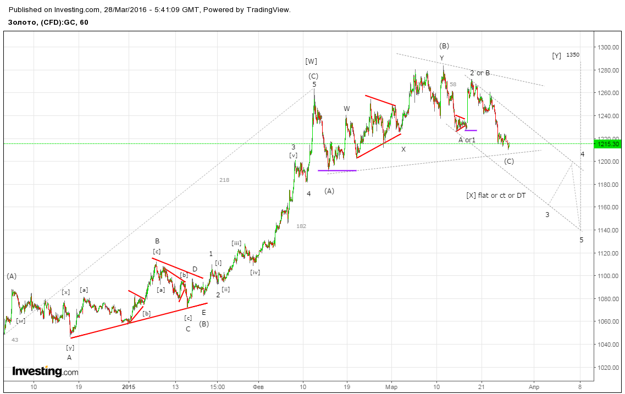The width and height of the screenshot is (625, 394).
Task: Click the 'Published on Investing.com' header line
Action: (150, 10)
